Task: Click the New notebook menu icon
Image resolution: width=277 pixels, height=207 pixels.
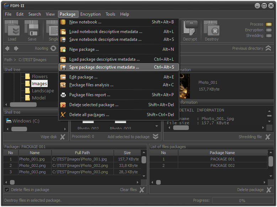Action: (63, 22)
